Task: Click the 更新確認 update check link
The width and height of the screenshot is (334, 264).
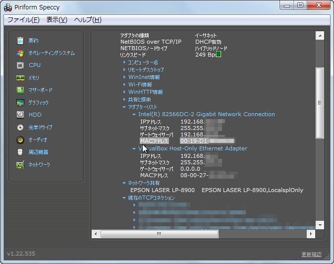Action: [x=311, y=254]
